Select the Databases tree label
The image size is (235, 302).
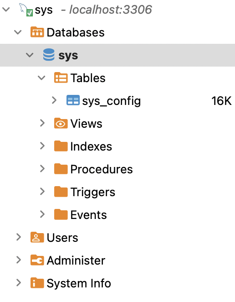[x=76, y=32]
